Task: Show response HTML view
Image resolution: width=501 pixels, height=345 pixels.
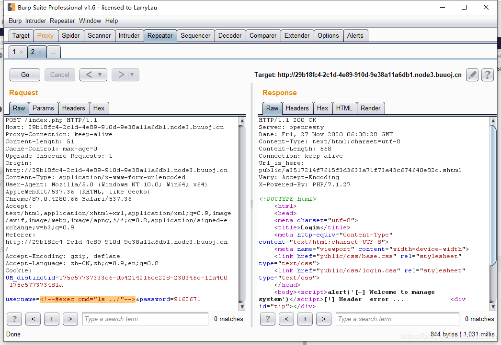Action: [x=344, y=108]
